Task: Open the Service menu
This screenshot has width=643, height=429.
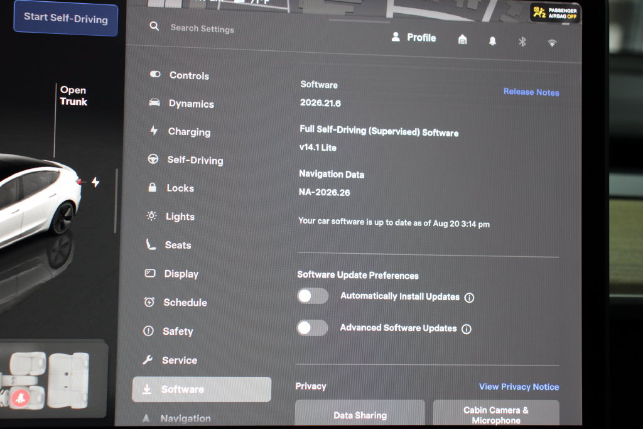Action: [170, 360]
